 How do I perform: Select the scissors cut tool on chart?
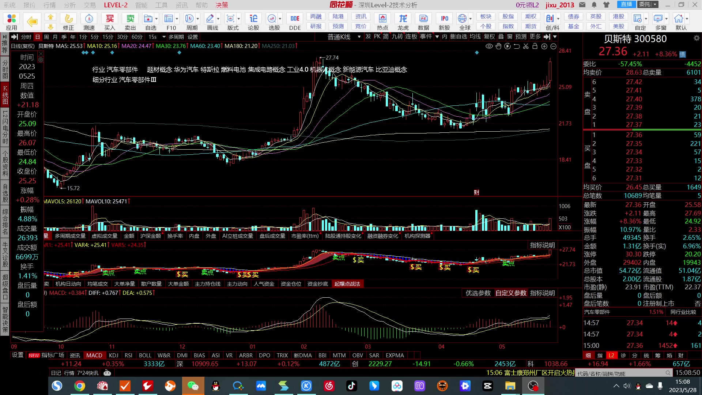pyautogui.click(x=526, y=46)
